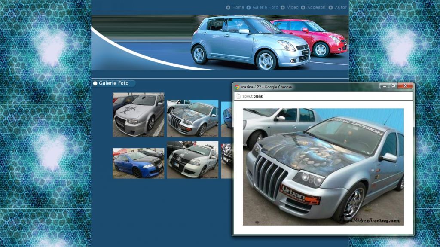Select the white car with black hood thumbnail

[192, 160]
